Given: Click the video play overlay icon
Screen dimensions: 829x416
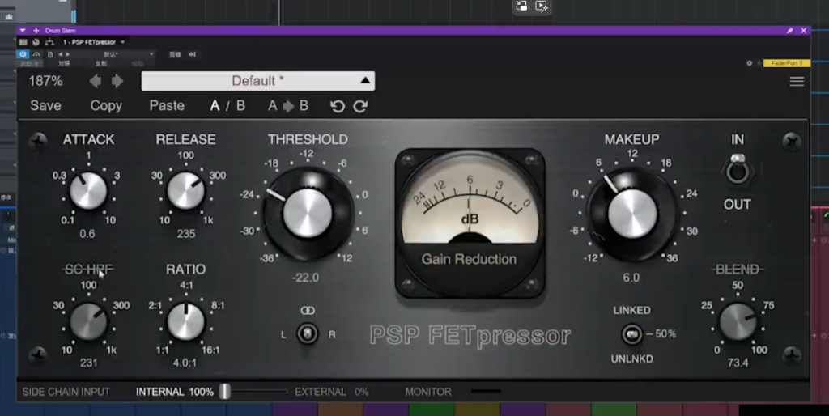Looking at the screenshot, I should [x=542, y=6].
